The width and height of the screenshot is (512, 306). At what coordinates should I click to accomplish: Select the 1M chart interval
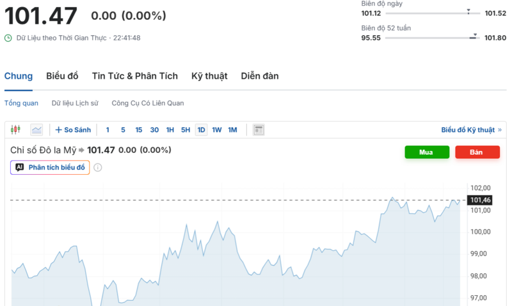pyautogui.click(x=232, y=130)
